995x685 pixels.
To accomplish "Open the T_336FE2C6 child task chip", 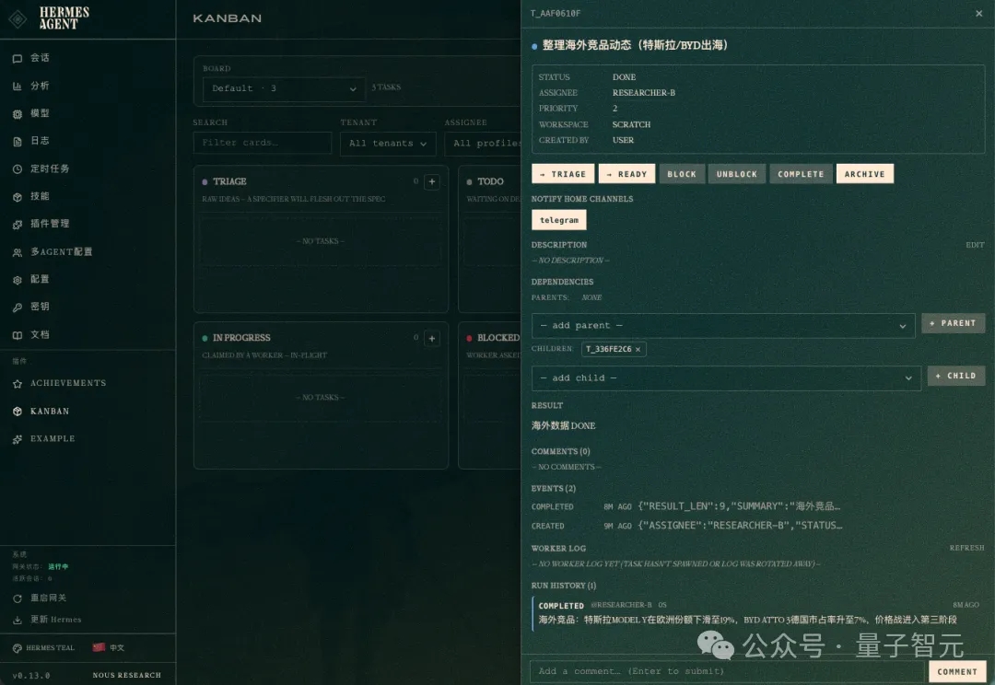I will [x=609, y=350].
